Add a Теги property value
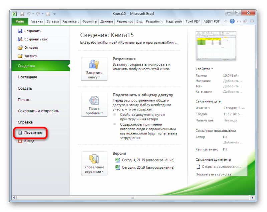The image size is (267, 212). point(233,86)
